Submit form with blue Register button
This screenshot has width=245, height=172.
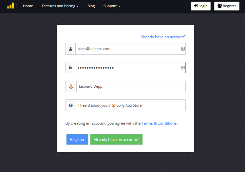(x=77, y=139)
